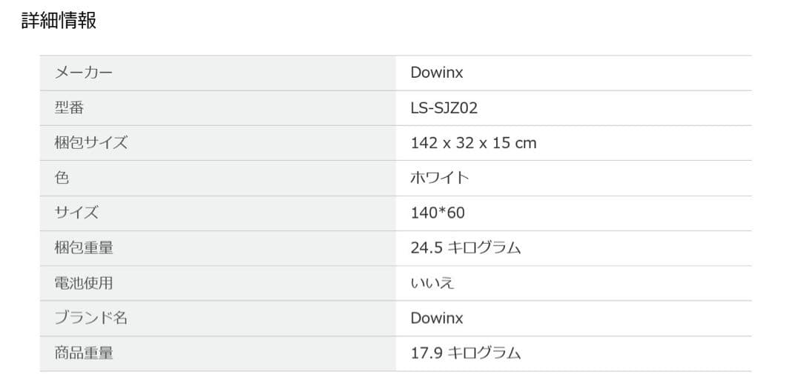Select the ホワイト color value
This screenshot has height=392, width=801.
point(440,178)
